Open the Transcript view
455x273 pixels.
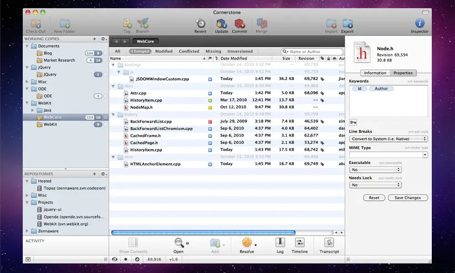[329, 243]
